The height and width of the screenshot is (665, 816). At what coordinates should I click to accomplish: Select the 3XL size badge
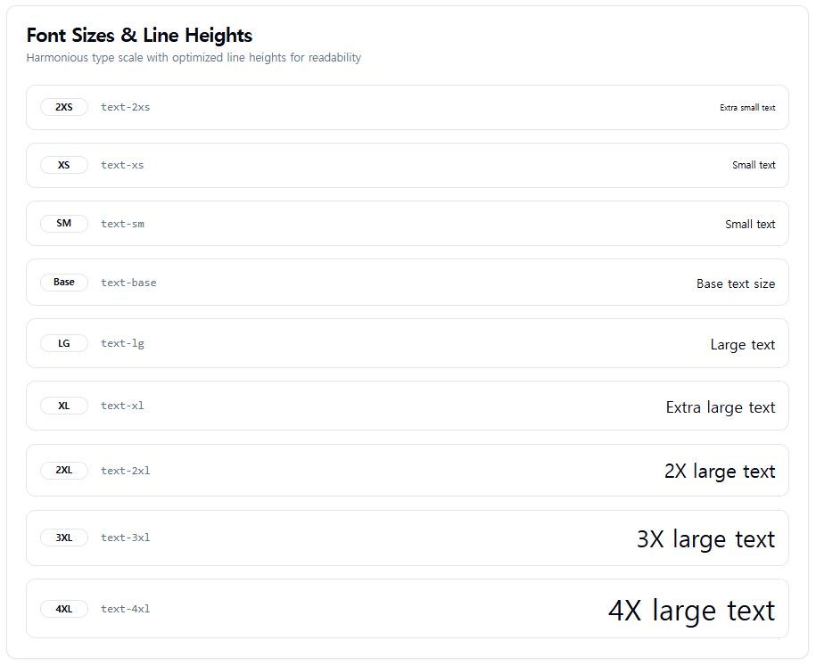pos(64,538)
